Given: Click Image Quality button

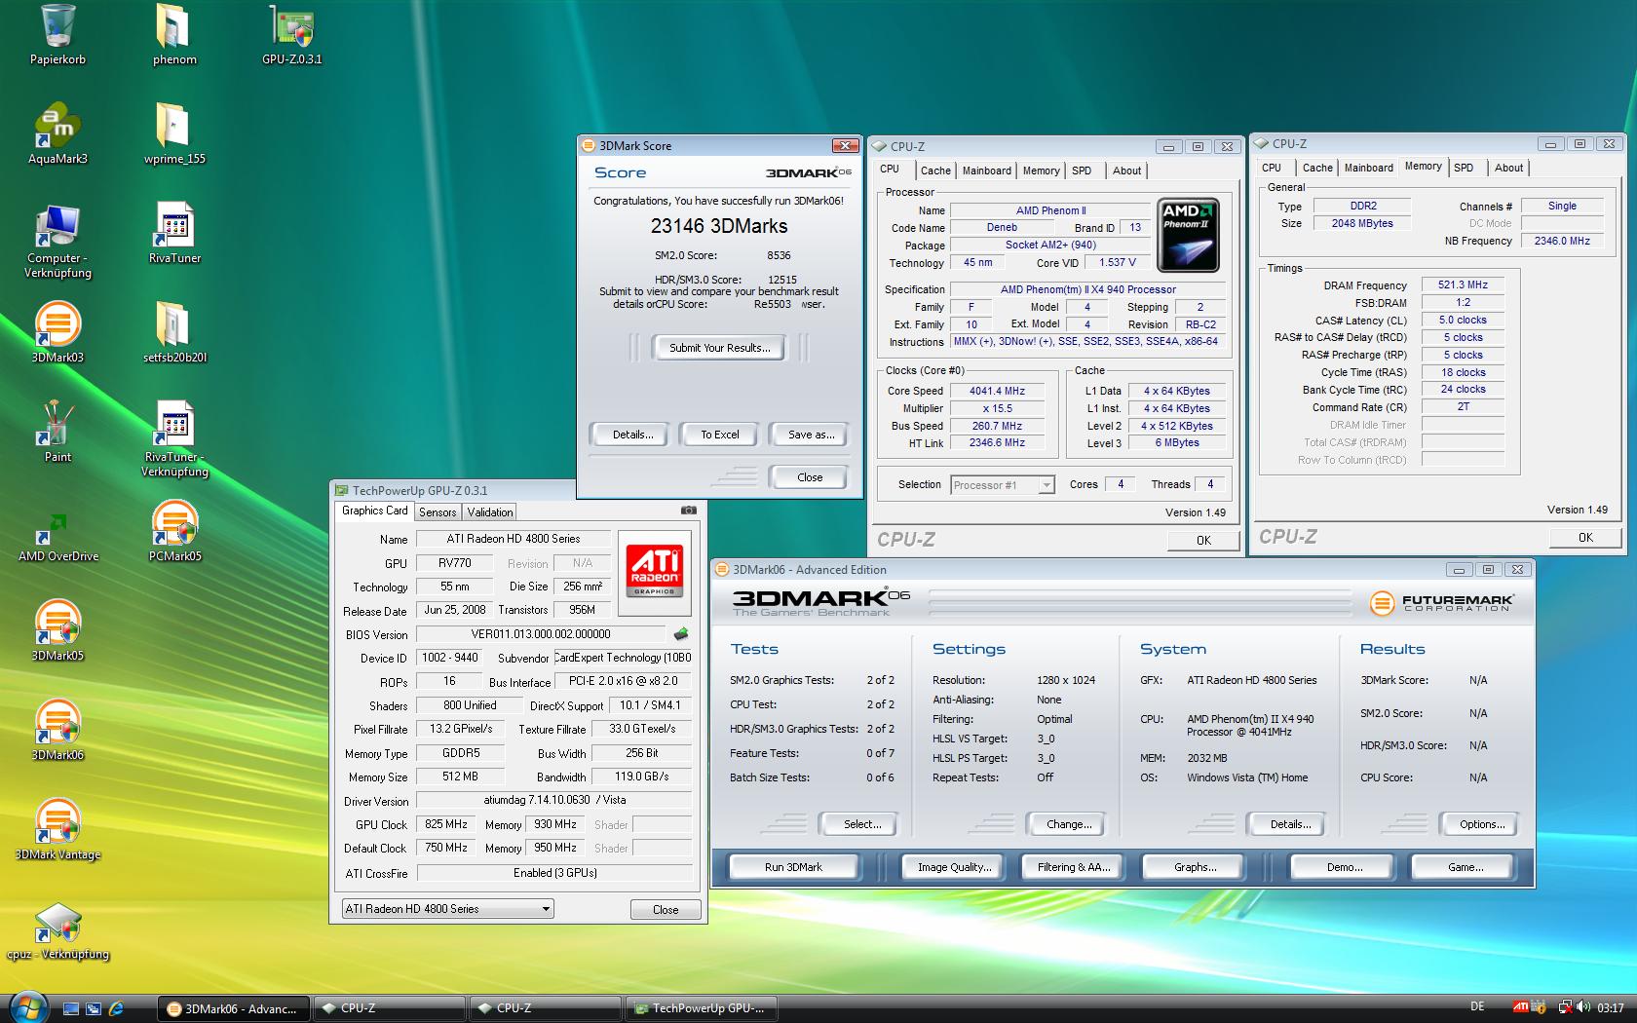Looking at the screenshot, I should click(x=954, y=867).
